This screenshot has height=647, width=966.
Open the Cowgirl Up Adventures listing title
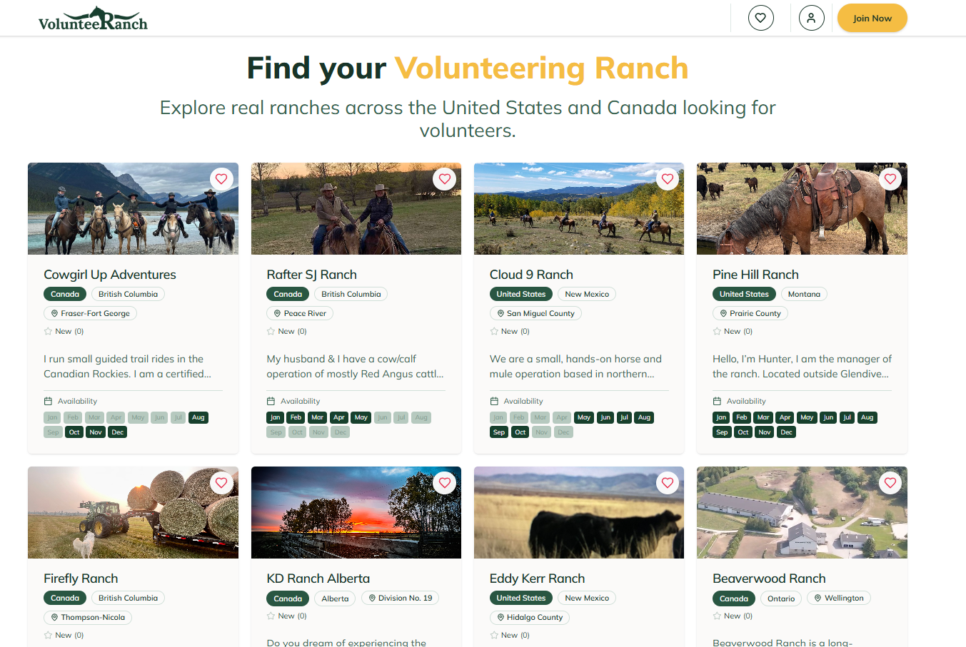click(x=110, y=275)
